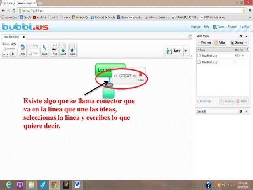Refresh the Contacts panel
The image size is (253, 190).
click(241, 111)
